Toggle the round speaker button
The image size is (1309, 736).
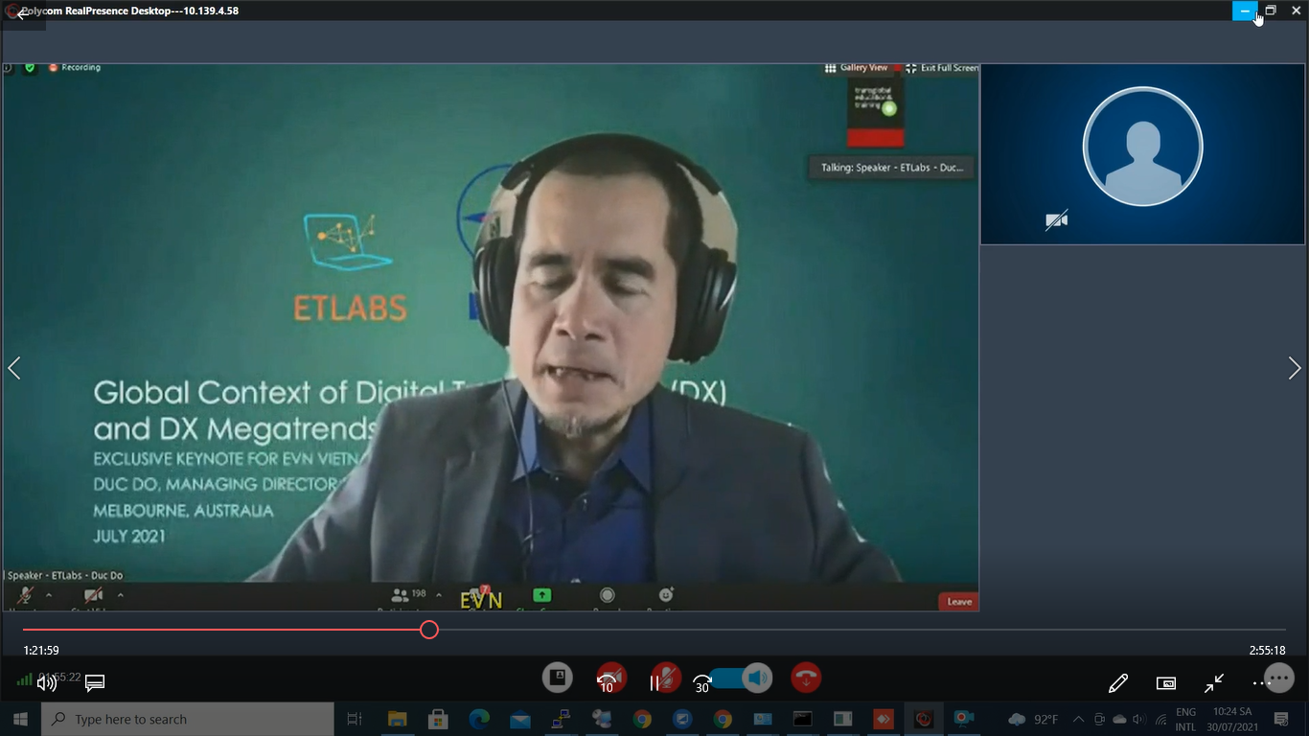point(757,678)
